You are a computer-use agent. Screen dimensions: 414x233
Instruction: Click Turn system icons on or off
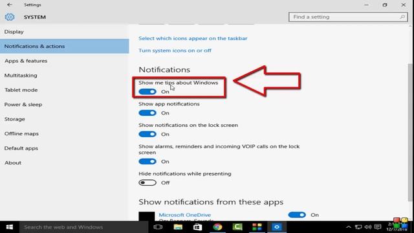point(175,50)
